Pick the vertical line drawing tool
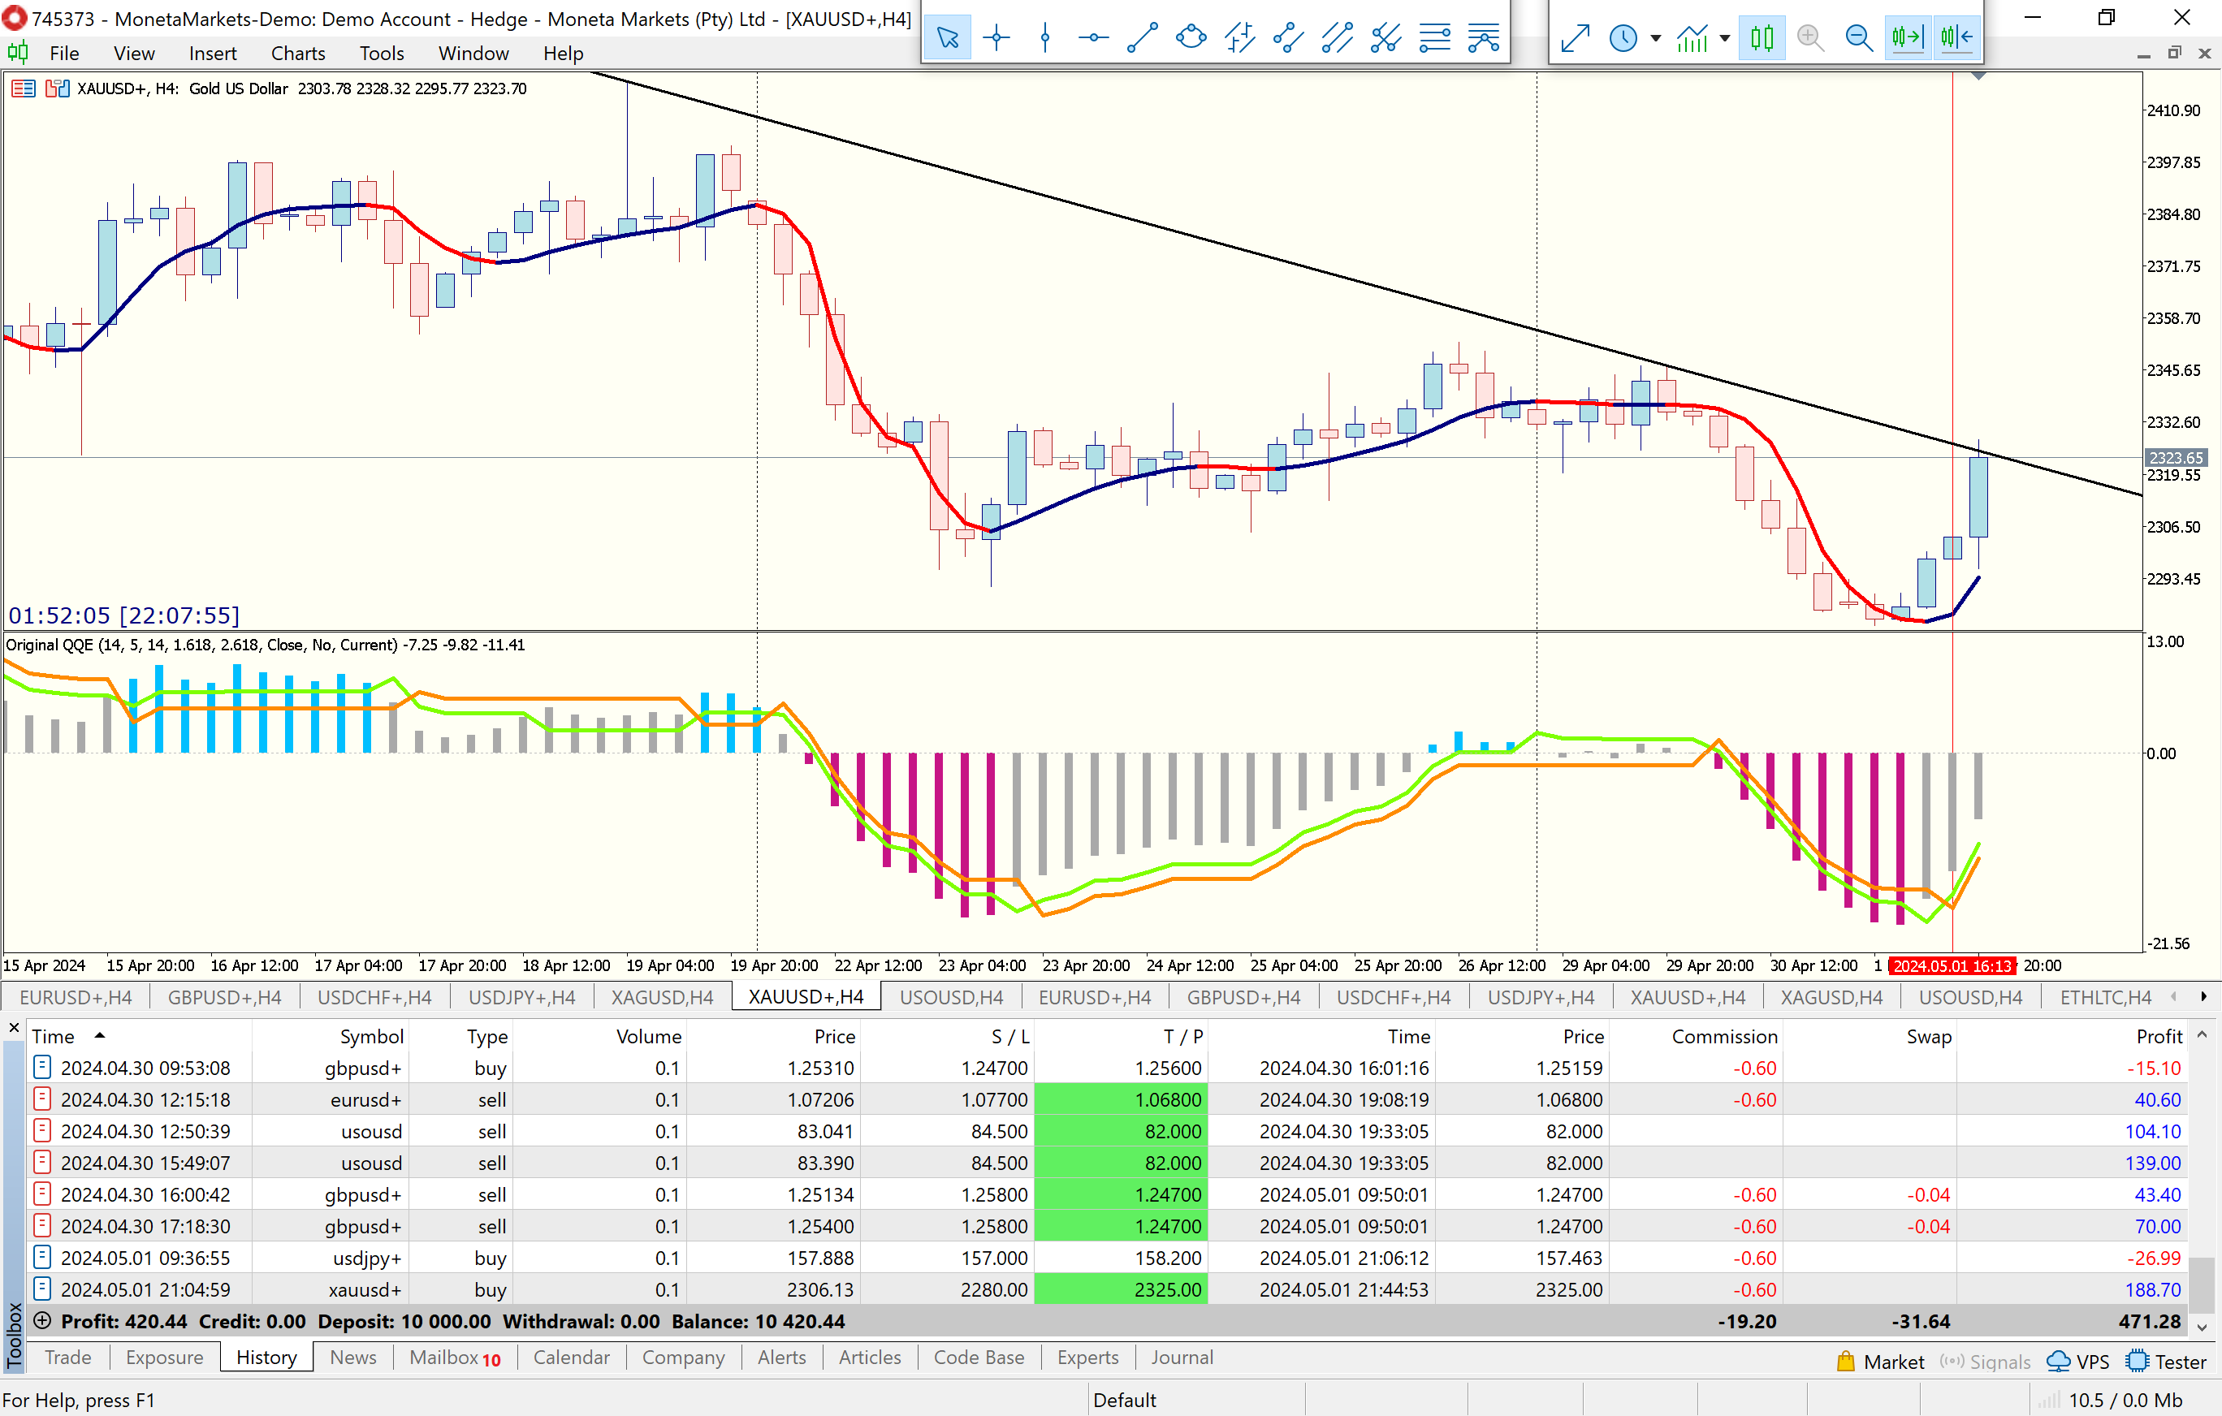 [1044, 38]
